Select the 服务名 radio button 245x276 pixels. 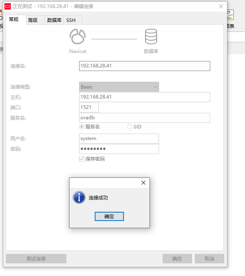[x=82, y=127]
